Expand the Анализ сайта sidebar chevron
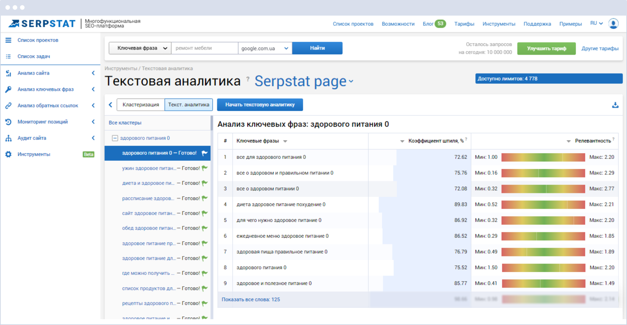This screenshot has height=325, width=627. (93, 73)
